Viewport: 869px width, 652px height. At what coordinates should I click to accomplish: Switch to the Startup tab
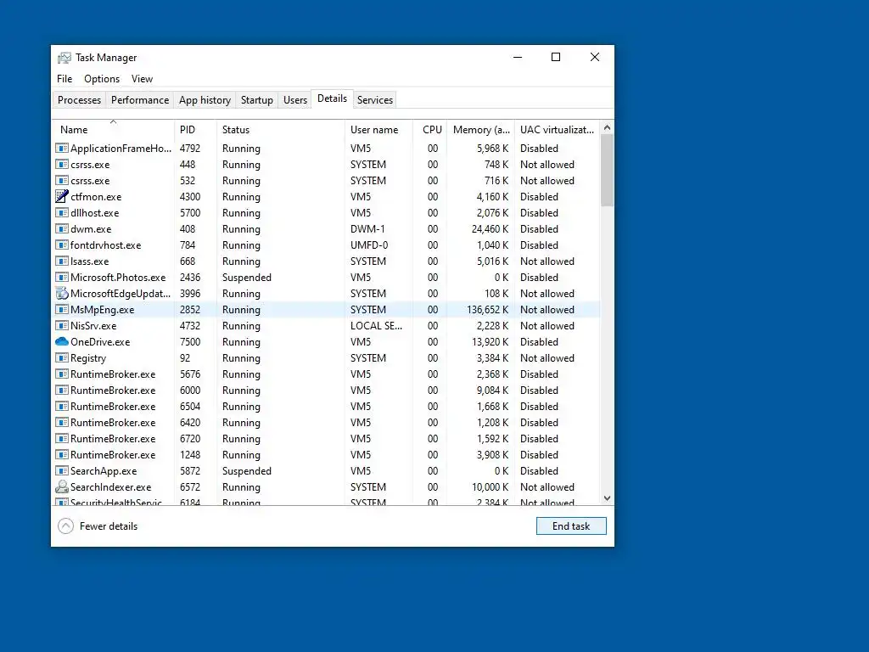[256, 100]
